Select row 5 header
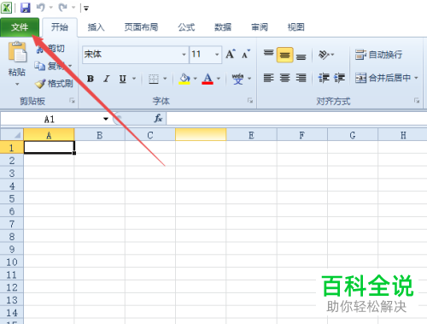Viewport: 427px width, 324px height. point(12,198)
